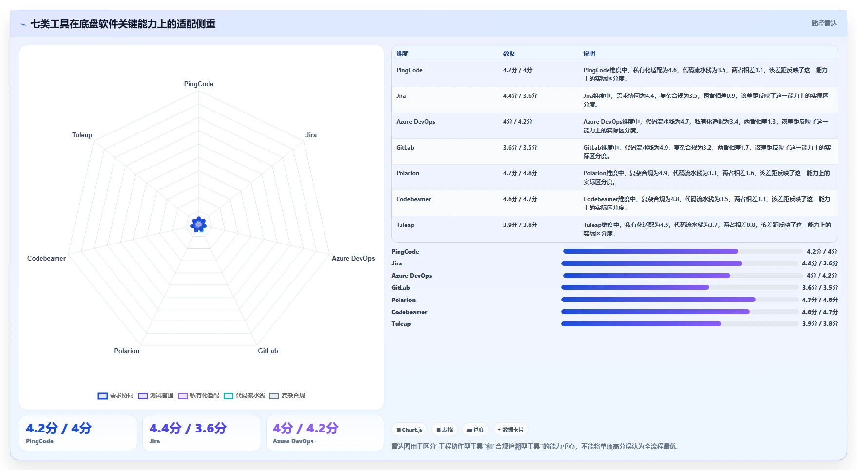Click the 进度 chip
Viewport: 857px width, 470px height.
[475, 430]
